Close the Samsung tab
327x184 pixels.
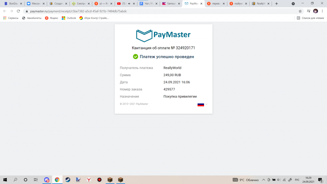[179, 4]
